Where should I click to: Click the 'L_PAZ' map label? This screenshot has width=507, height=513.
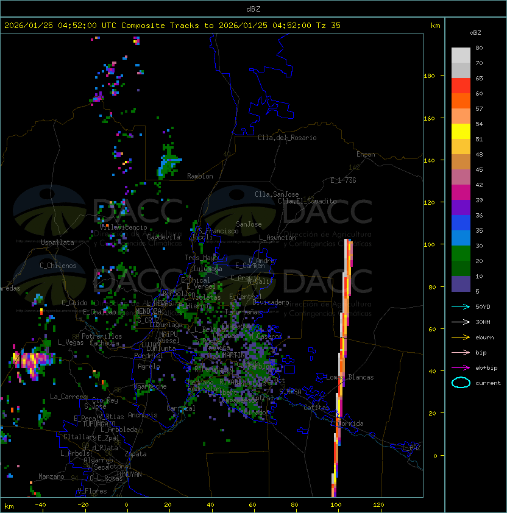411,448
